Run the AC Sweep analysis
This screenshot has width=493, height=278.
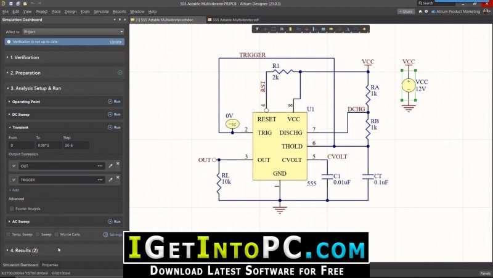click(x=114, y=221)
